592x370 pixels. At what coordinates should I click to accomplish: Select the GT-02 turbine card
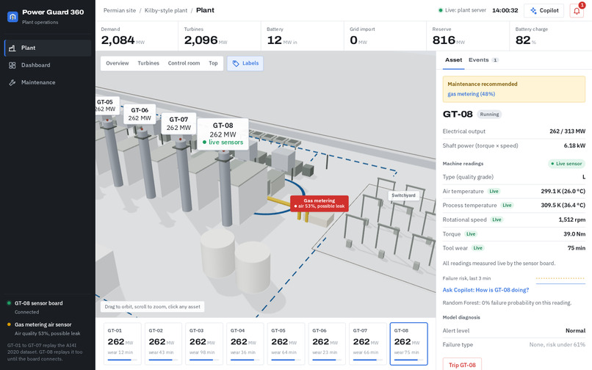(x=163, y=344)
